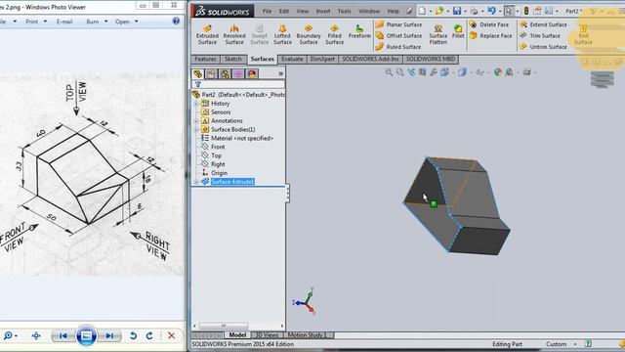Open the FeatureManager design tree tab
The height and width of the screenshot is (352, 625).
click(198, 74)
